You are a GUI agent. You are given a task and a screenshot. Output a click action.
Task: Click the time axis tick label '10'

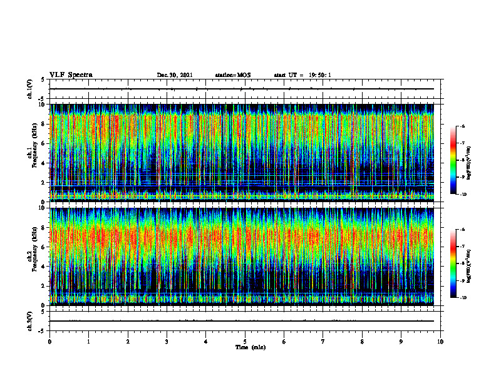point(440,342)
